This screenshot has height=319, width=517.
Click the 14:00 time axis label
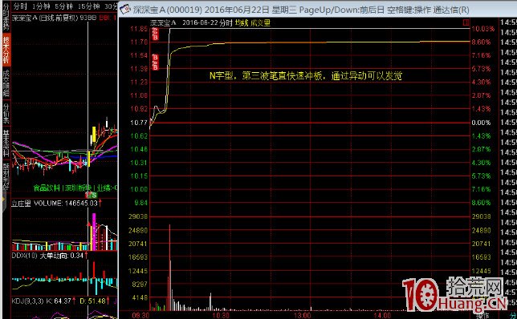(382, 315)
